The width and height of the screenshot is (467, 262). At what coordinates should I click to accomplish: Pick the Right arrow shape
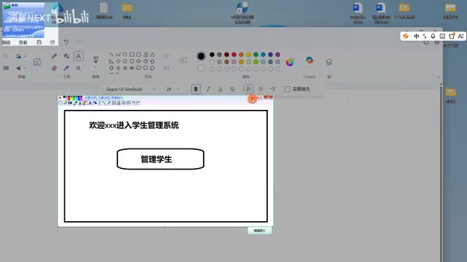139,61
